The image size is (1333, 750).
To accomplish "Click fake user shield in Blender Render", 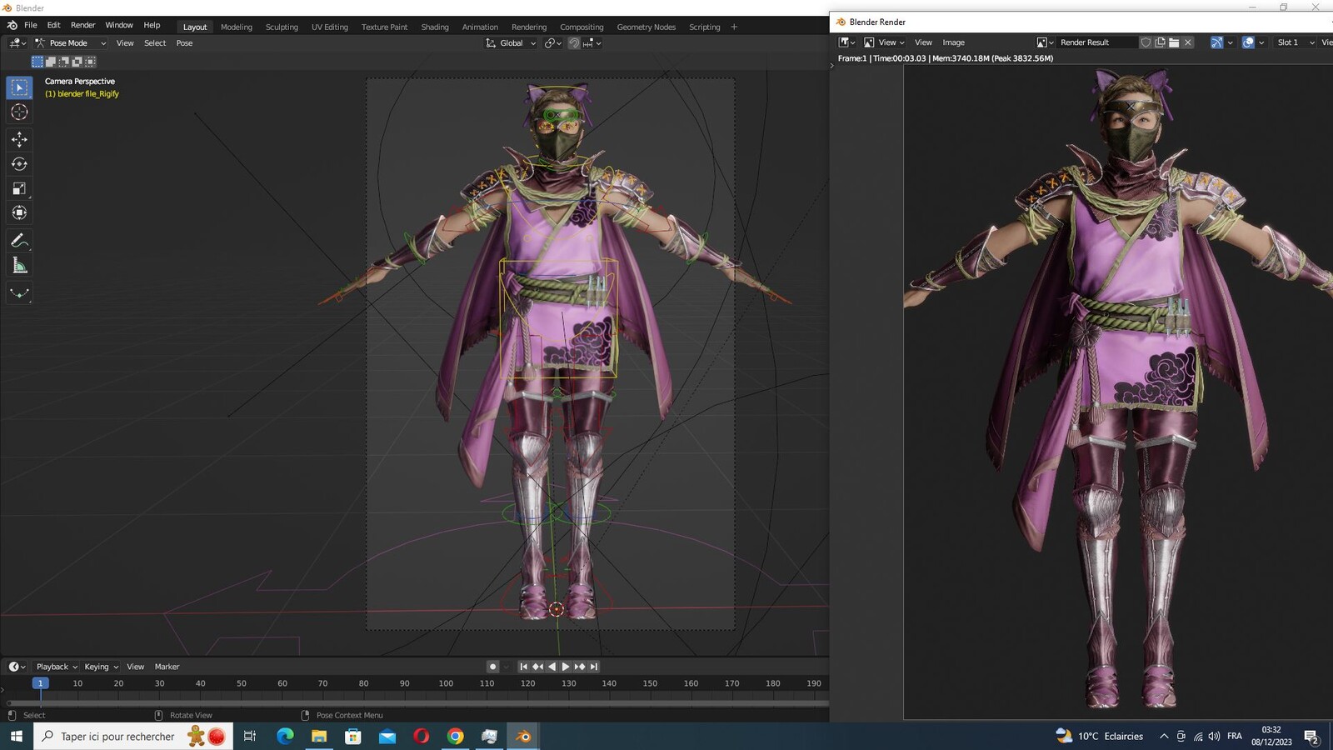I will pyautogui.click(x=1146, y=42).
